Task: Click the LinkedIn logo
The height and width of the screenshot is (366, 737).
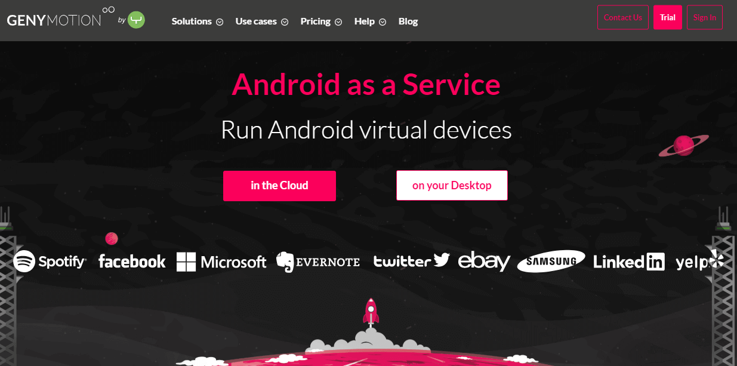Action: pos(629,262)
